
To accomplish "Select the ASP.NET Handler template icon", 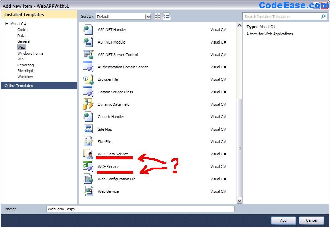I will pyautogui.click(x=88, y=30).
